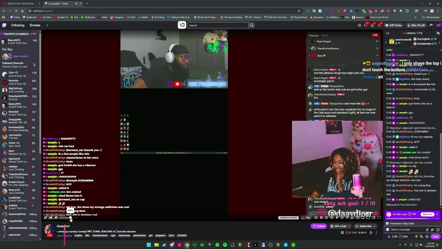Screen dimensions: 442x249
Task: Collapse the chat panel arrow
Action: coord(387,33)
